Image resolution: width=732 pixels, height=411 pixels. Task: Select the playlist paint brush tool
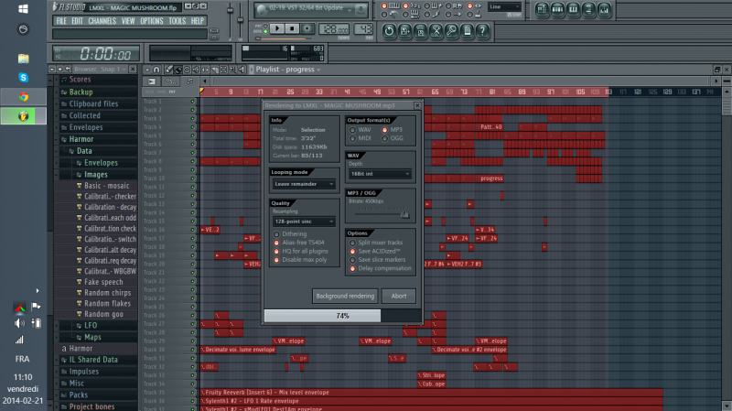pyautogui.click(x=178, y=70)
